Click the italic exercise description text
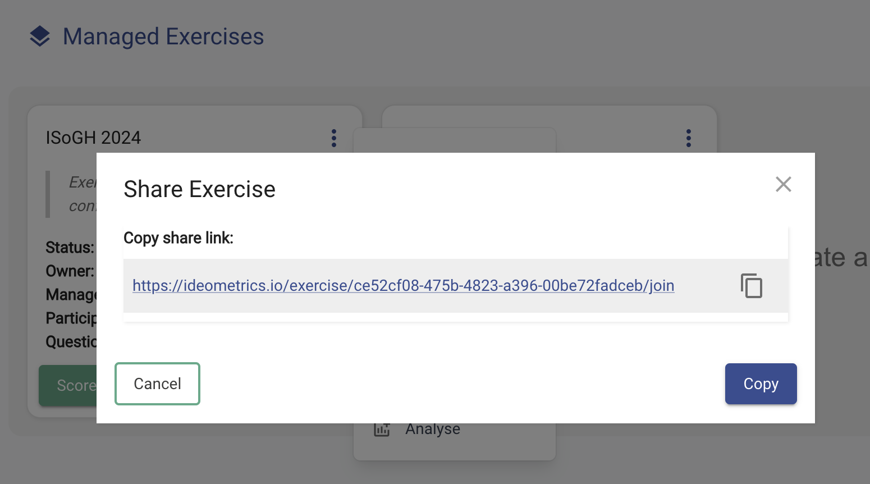This screenshot has height=484, width=870. [83, 194]
